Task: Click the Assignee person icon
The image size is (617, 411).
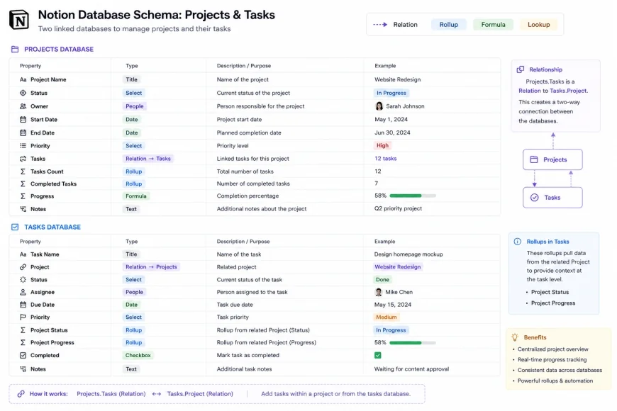Action: tap(23, 292)
